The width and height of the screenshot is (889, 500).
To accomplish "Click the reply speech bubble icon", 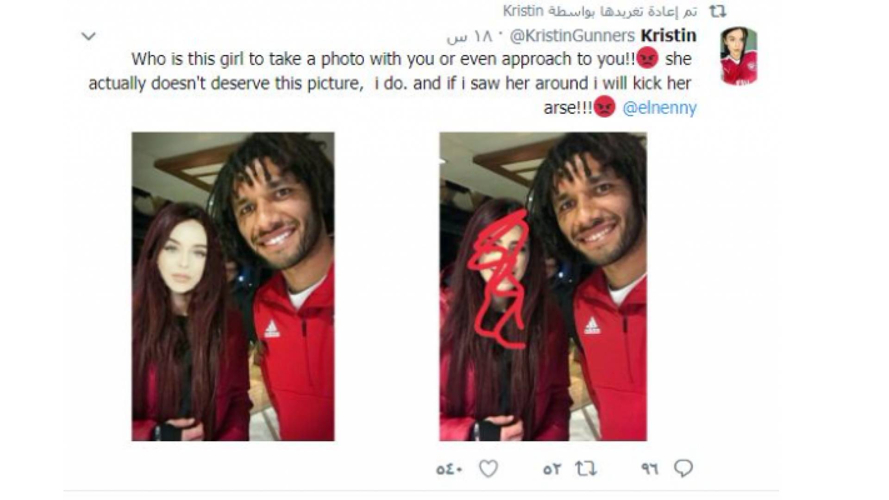I will click(683, 469).
